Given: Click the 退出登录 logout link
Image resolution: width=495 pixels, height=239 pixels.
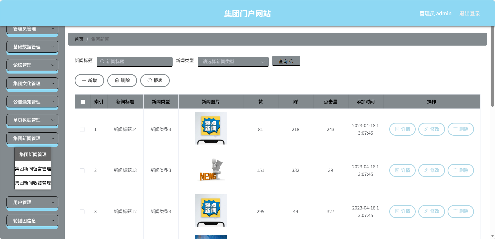Looking at the screenshot, I should [x=470, y=13].
